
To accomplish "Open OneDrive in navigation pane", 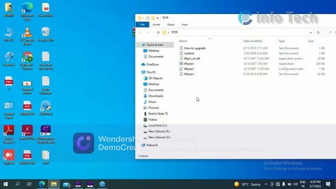I will coord(152,65).
